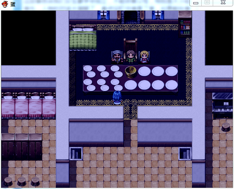This screenshot has width=234, height=189.
Task: Click the rightmost stool in bottom-left room
Action: tap(35, 181)
